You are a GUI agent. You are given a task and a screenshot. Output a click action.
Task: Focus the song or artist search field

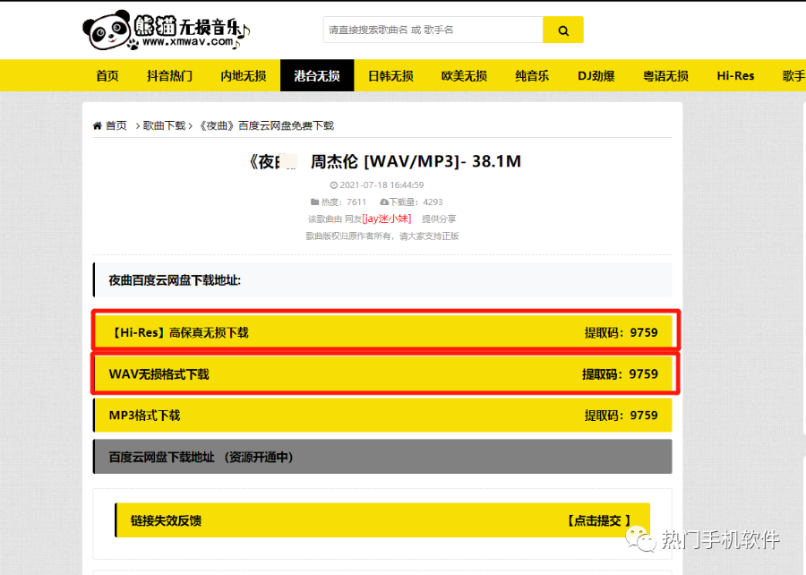point(433,30)
